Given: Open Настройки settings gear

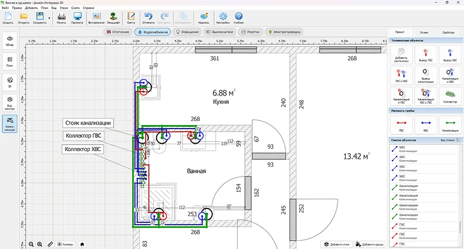Looking at the screenshot, I should [x=223, y=18].
